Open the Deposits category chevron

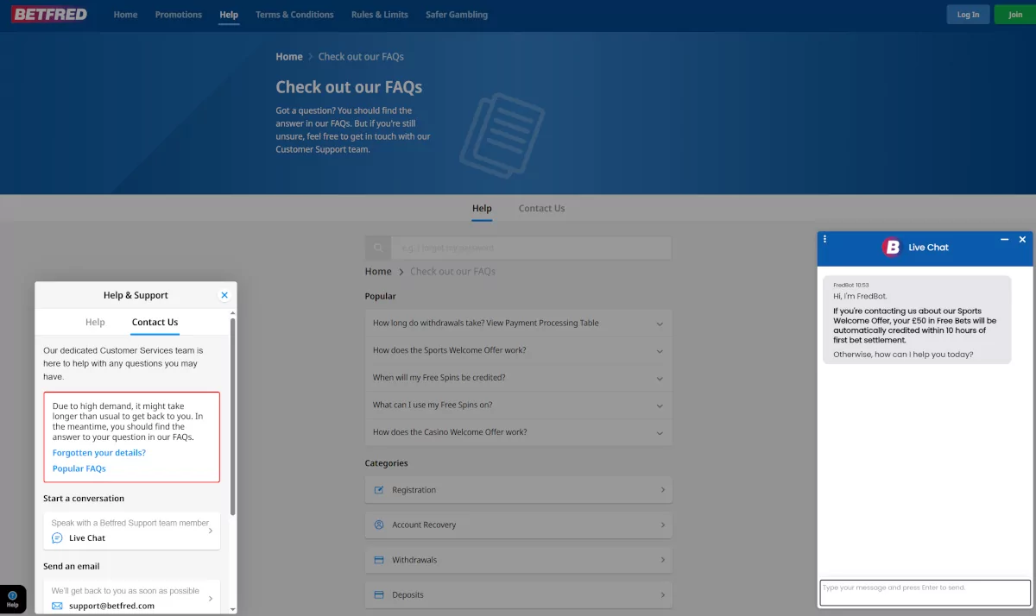[x=662, y=594]
